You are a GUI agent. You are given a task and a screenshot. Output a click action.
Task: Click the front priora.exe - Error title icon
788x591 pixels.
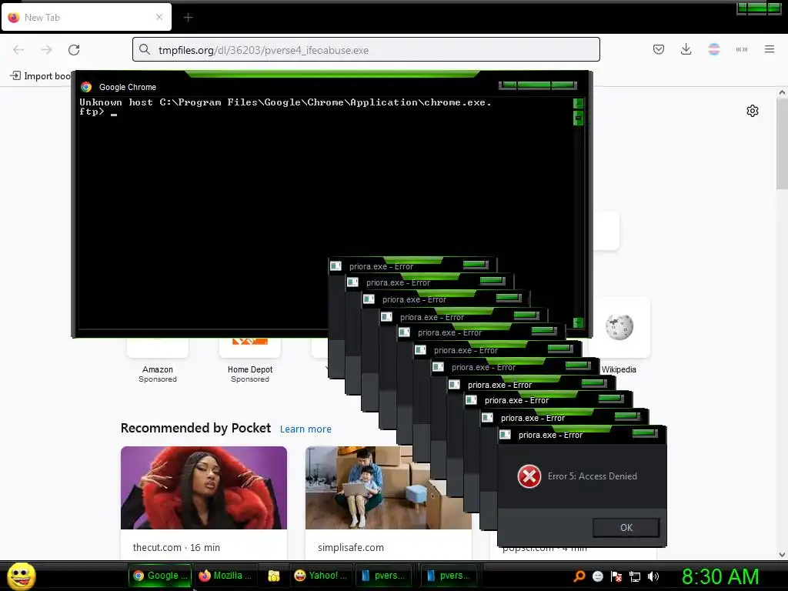pyautogui.click(x=505, y=435)
